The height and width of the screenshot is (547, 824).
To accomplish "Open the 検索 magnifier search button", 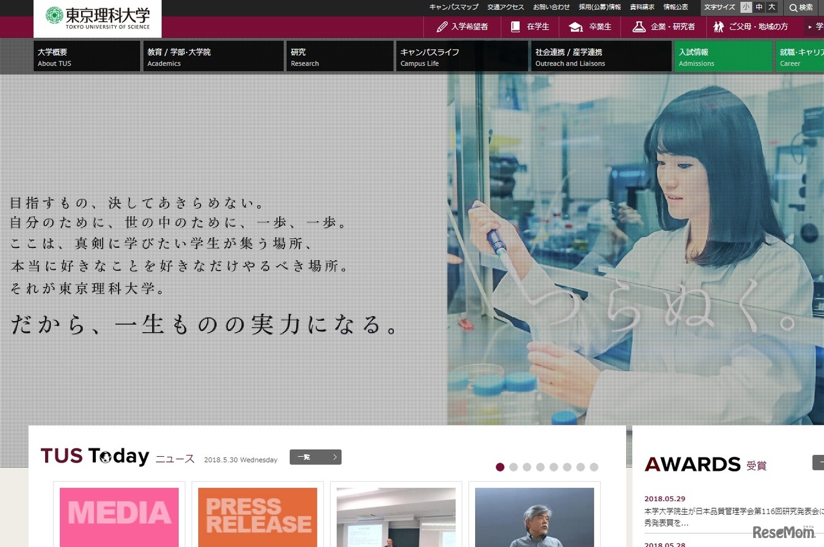I will (802, 8).
